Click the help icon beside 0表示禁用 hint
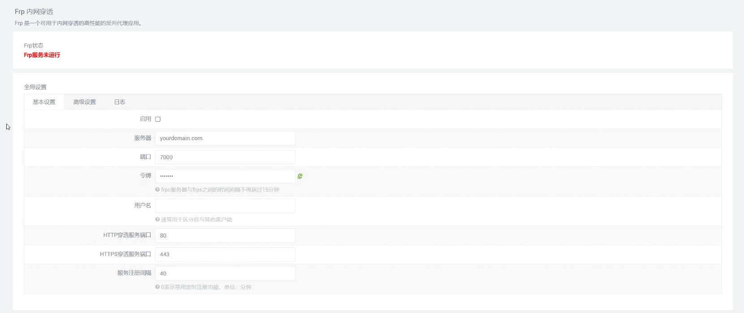This screenshot has height=313, width=744. (x=157, y=287)
